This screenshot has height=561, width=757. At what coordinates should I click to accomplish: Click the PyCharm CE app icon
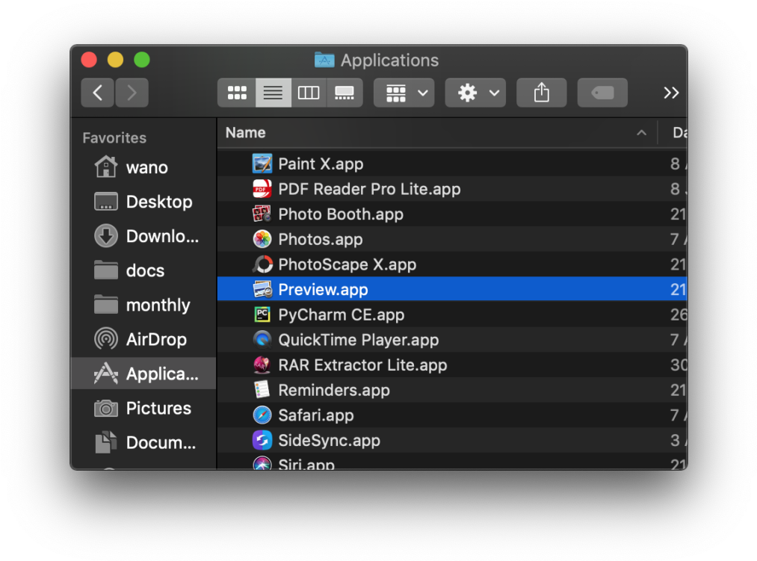(262, 314)
